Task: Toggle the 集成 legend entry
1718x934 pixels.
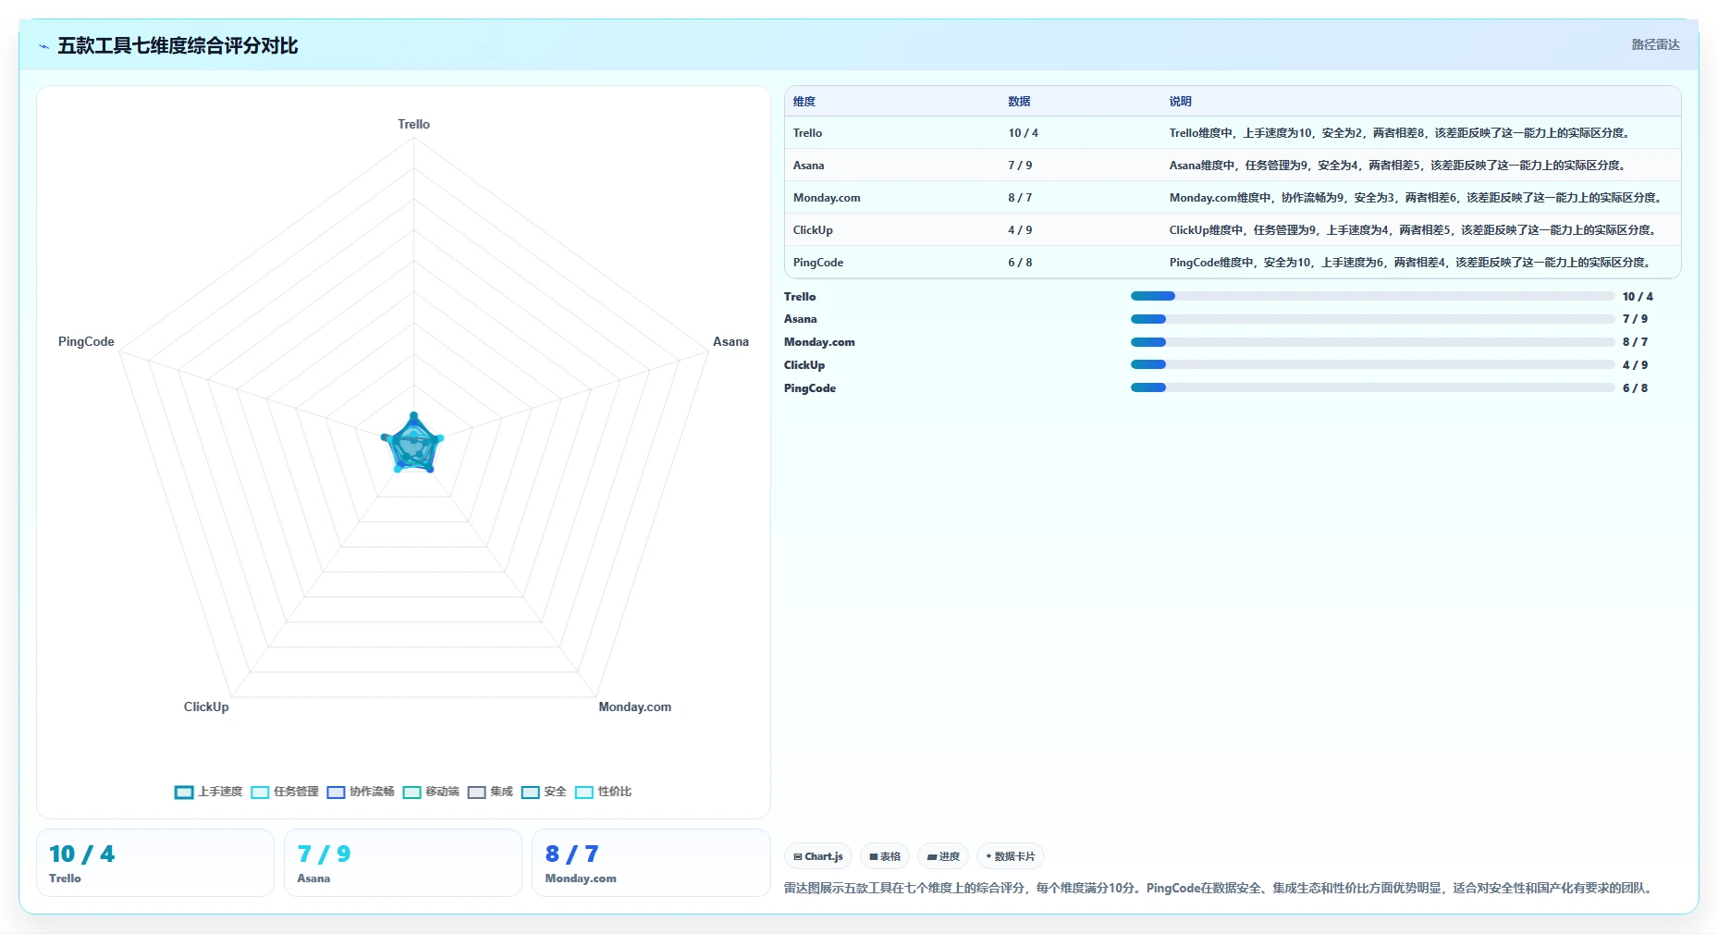Action: pyautogui.click(x=490, y=792)
